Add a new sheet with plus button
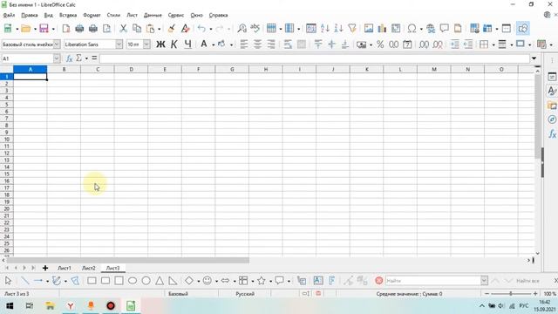 coord(45,268)
